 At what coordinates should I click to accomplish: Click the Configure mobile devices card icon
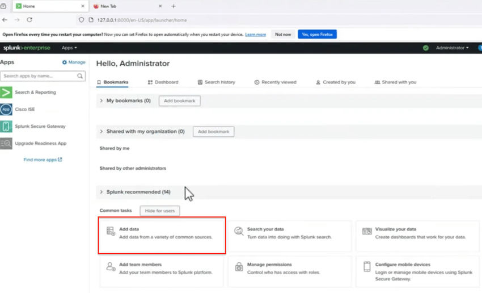pyautogui.click(x=367, y=266)
